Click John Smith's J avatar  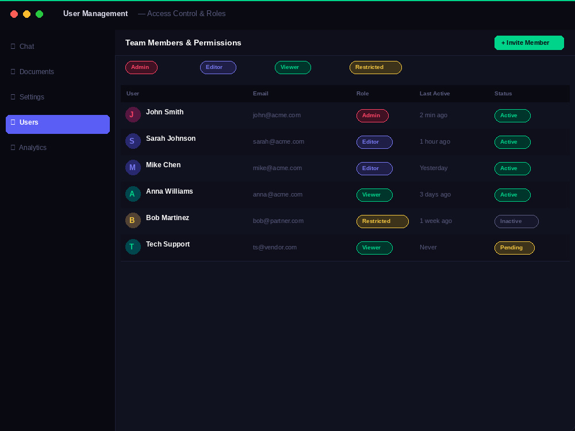pos(133,115)
